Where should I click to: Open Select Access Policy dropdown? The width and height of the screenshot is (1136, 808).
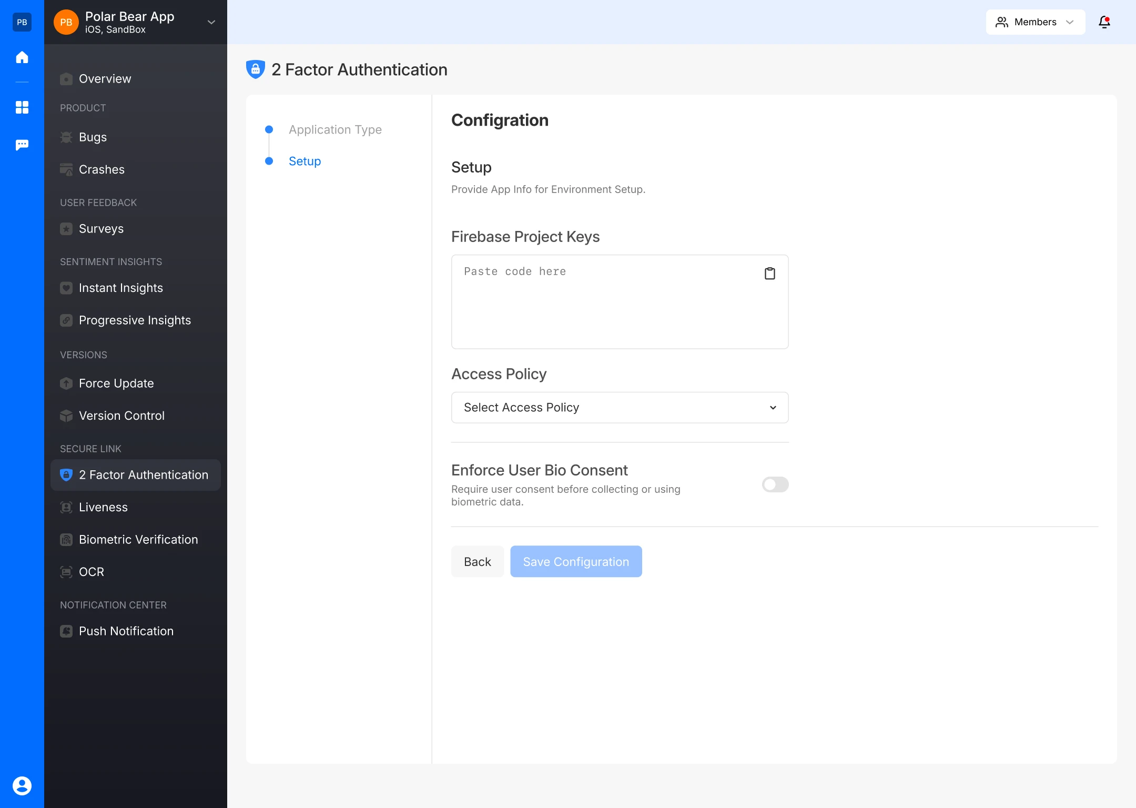click(620, 407)
